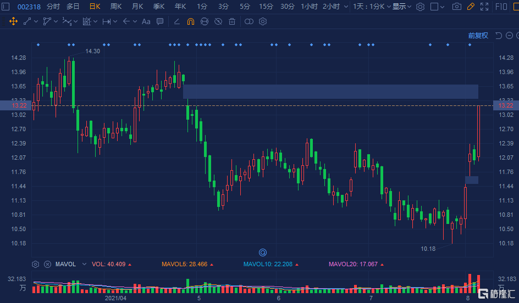Image resolution: width=519 pixels, height=303 pixels.
Task: Open the MAVOL indicator dropdown
Action: (84, 264)
